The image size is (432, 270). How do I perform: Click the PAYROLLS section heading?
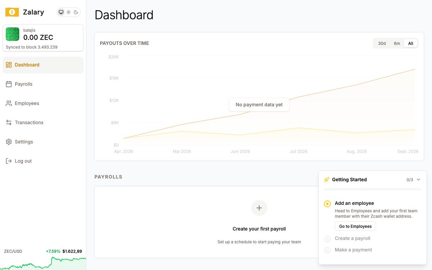point(108,177)
